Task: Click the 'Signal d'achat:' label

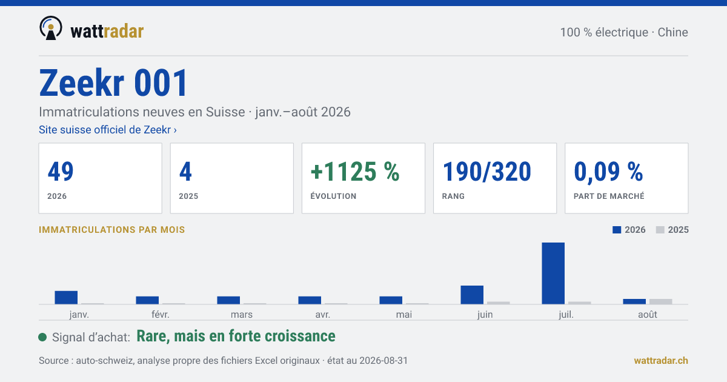Action: (91, 337)
